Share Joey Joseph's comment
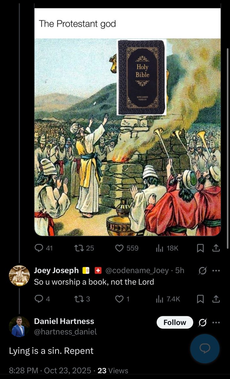The width and height of the screenshot is (230, 379). click(216, 299)
